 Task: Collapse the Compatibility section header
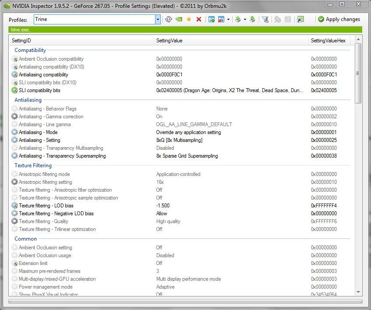point(30,50)
